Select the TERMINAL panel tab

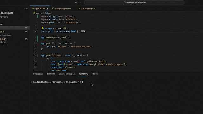pyautogui.click(x=83, y=74)
